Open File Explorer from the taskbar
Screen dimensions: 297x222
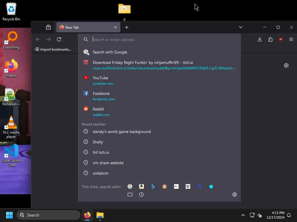(x=100, y=215)
